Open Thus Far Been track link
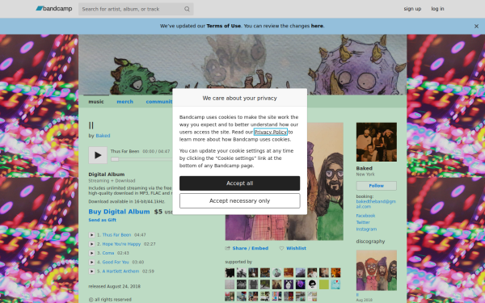The width and height of the screenshot is (485, 303). pos(116,235)
